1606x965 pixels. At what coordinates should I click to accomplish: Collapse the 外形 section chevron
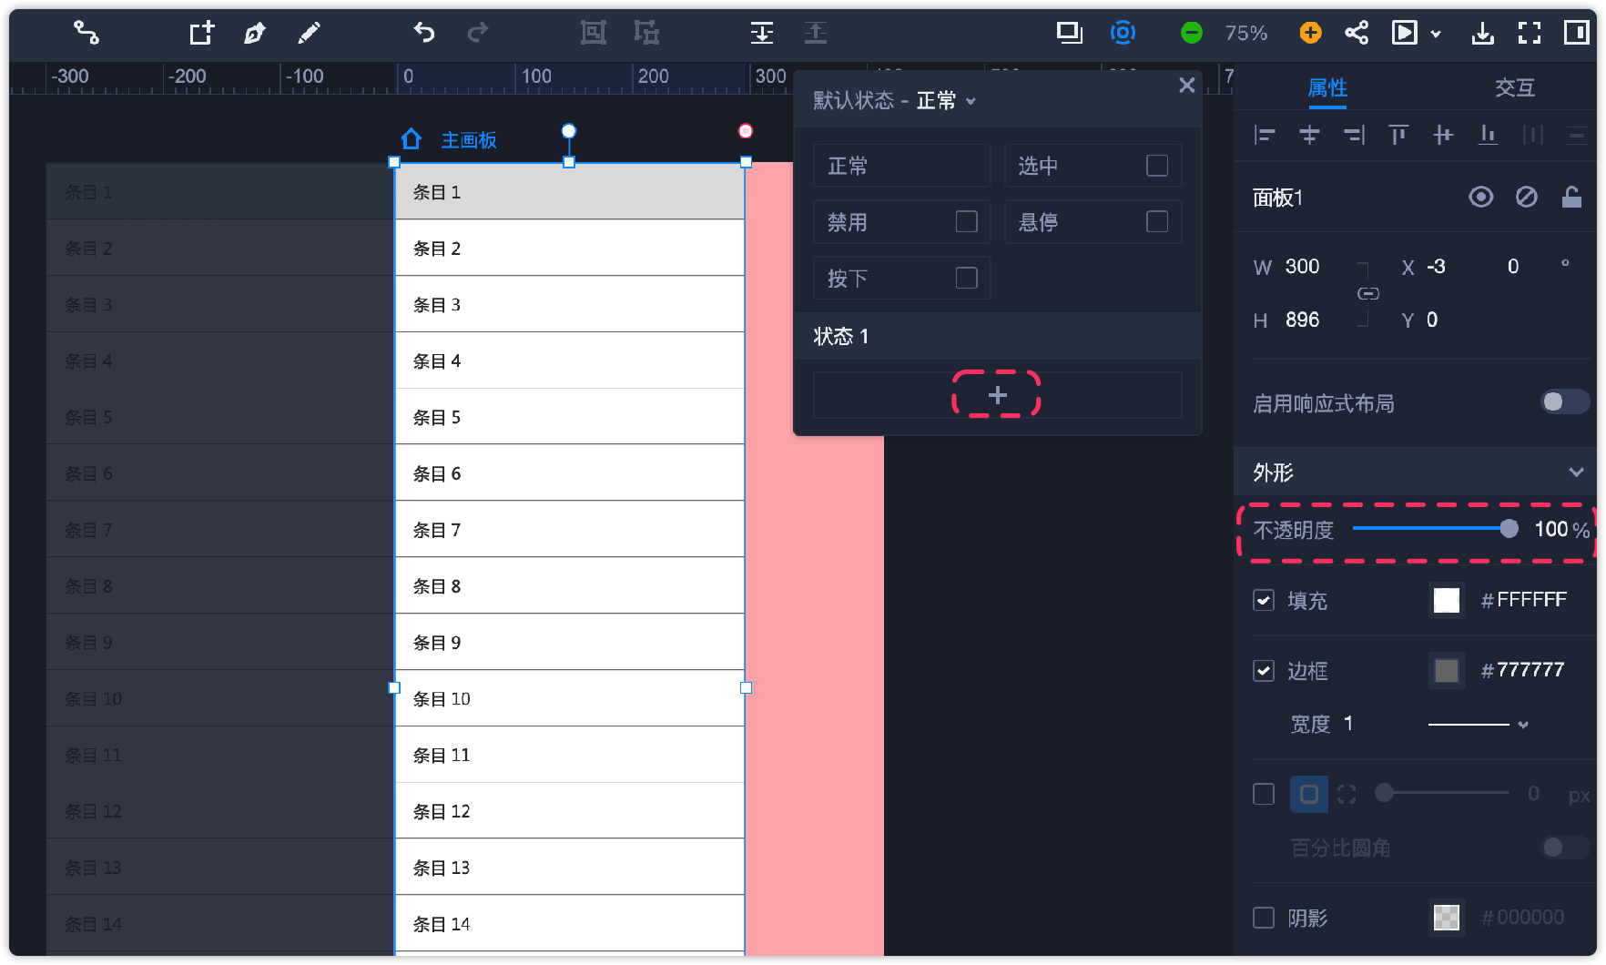1576,472
